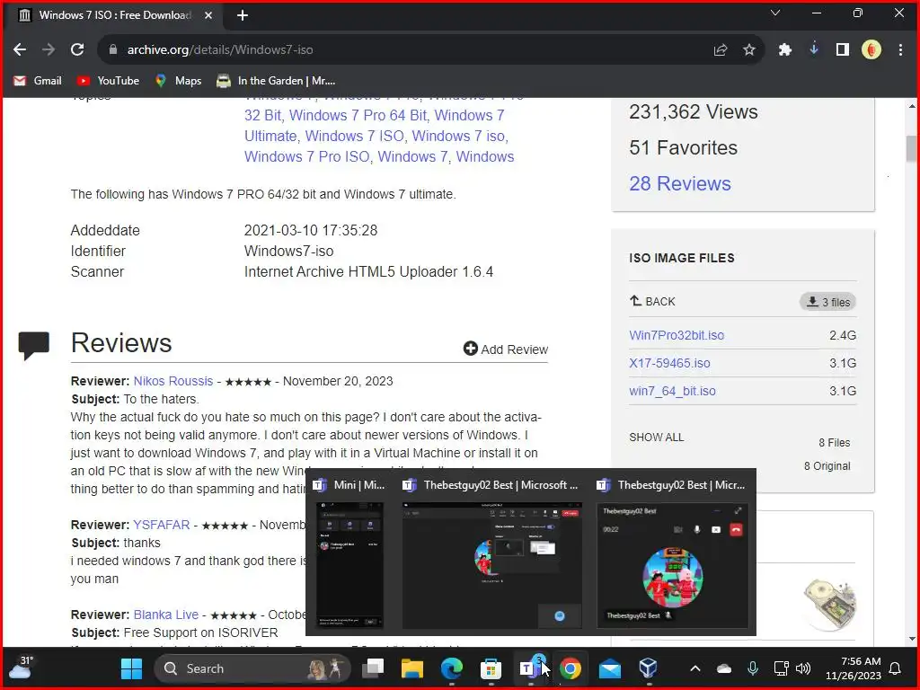Select the Mini Teams window preview
Viewport: 920px width, 690px height.
pyautogui.click(x=350, y=553)
